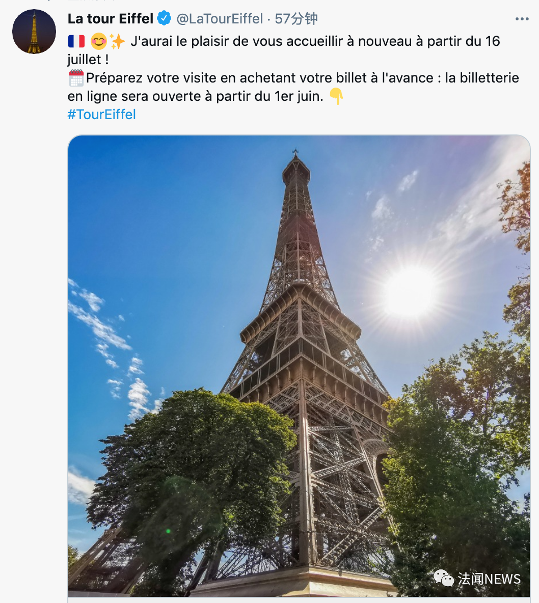This screenshot has width=539, height=603.
Task: Click the smiling face emoji
Action: (x=98, y=41)
